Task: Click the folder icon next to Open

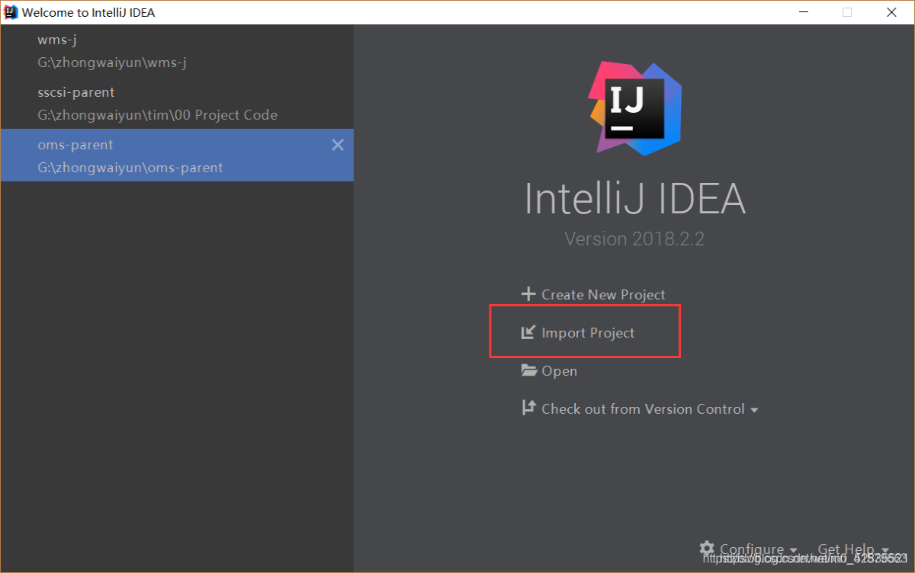Action: coord(528,370)
